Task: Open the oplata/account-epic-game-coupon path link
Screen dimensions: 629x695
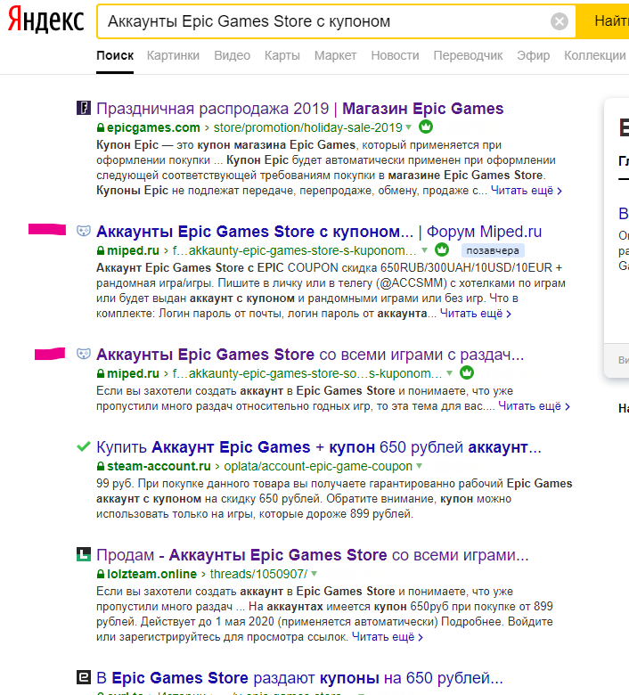Action: 318,466
